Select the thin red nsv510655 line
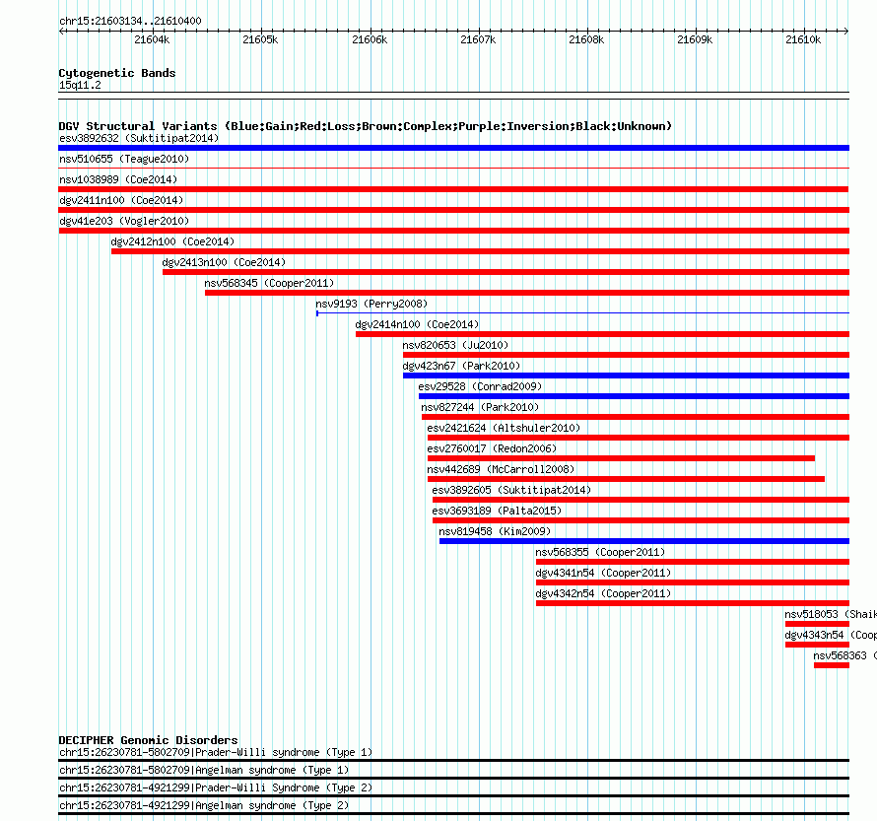The height and width of the screenshot is (821, 877). coord(453,169)
